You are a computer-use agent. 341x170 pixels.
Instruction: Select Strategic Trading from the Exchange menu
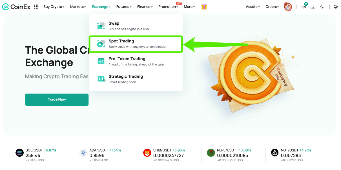pyautogui.click(x=136, y=79)
